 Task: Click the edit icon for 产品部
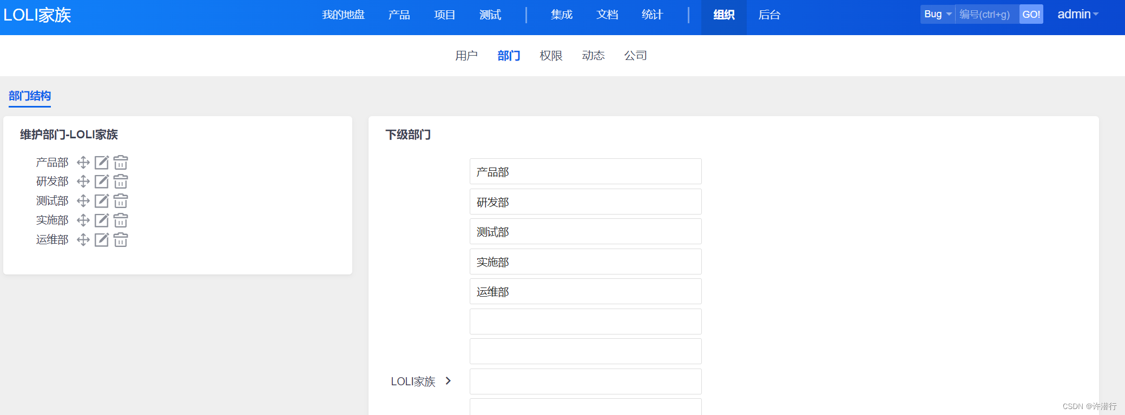click(102, 162)
